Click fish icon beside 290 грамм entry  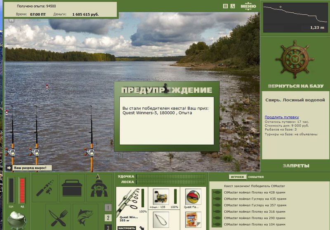[x=217, y=218]
